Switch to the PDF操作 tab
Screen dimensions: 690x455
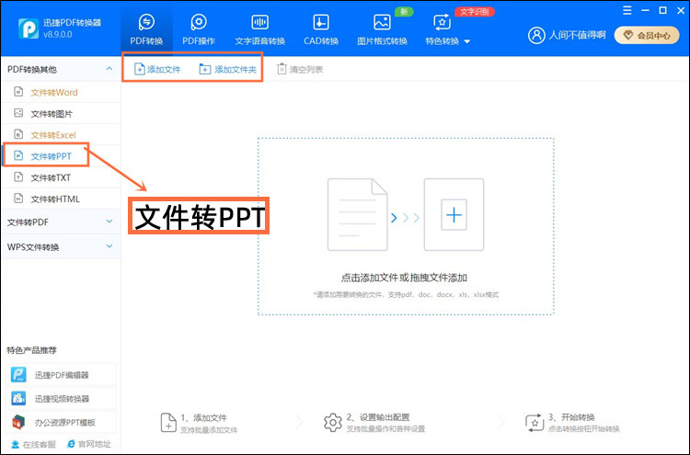tap(199, 30)
